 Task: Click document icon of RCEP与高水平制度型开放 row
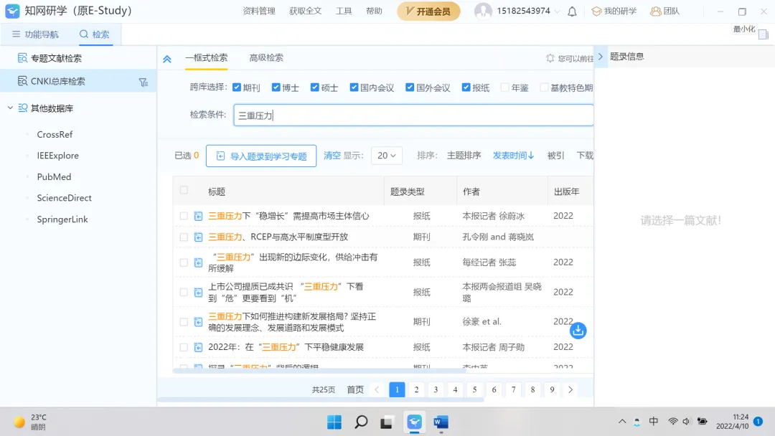pos(198,237)
